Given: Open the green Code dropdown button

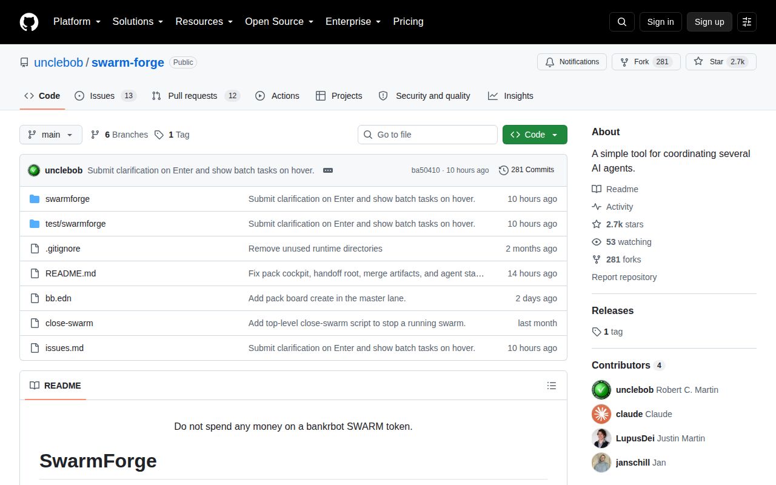Looking at the screenshot, I should [535, 135].
